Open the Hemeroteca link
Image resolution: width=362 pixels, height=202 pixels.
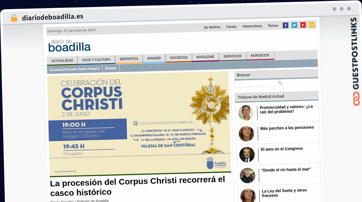tap(252, 26)
